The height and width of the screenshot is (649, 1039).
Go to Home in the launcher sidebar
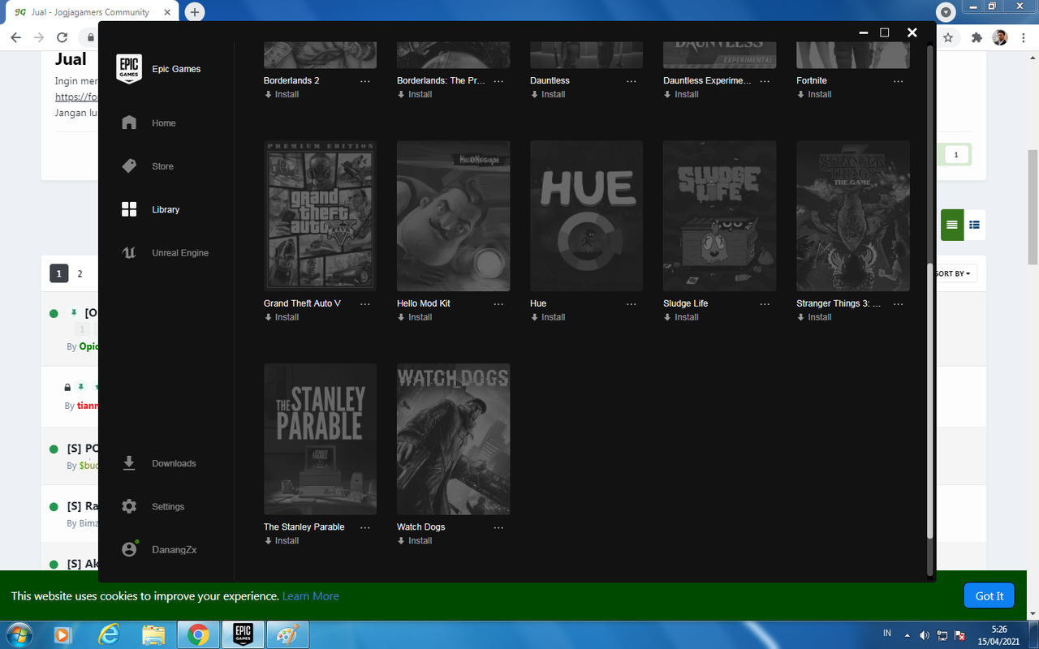click(164, 123)
